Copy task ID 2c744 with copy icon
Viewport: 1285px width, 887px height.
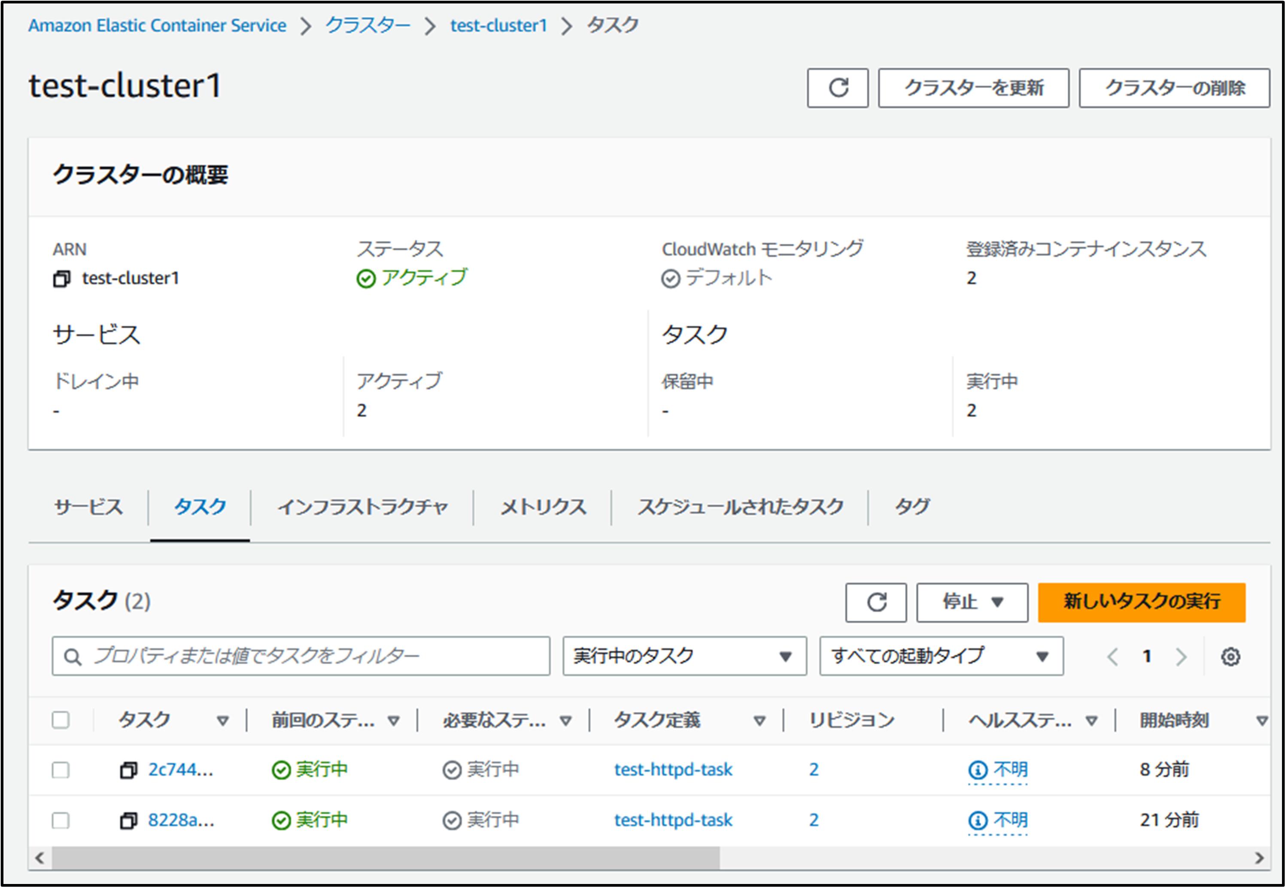(128, 770)
